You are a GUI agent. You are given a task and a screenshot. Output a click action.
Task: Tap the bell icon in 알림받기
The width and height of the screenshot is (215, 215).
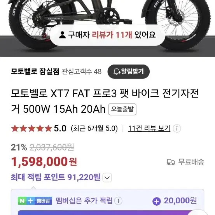(x=117, y=72)
